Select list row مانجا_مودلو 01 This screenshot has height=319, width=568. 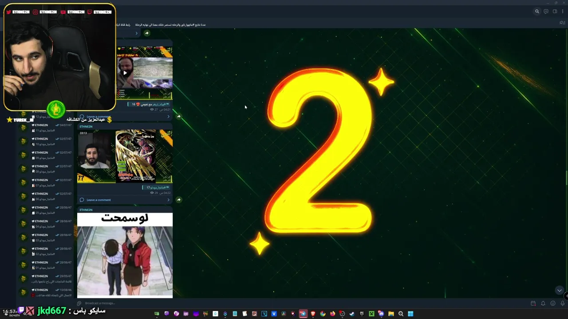pyautogui.click(x=47, y=265)
